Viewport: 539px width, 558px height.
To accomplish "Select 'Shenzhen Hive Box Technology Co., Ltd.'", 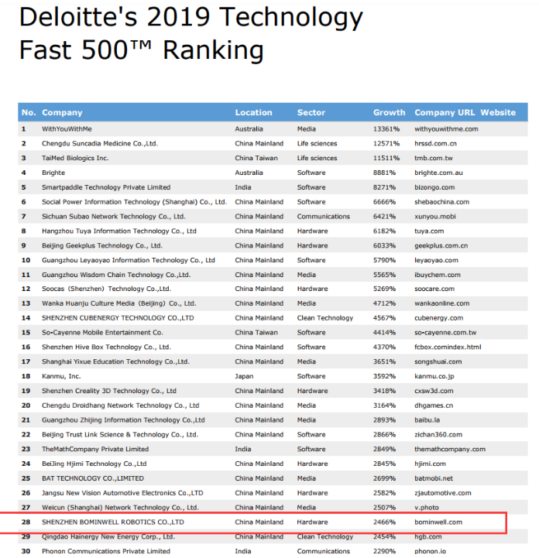I will pyautogui.click(x=106, y=347).
